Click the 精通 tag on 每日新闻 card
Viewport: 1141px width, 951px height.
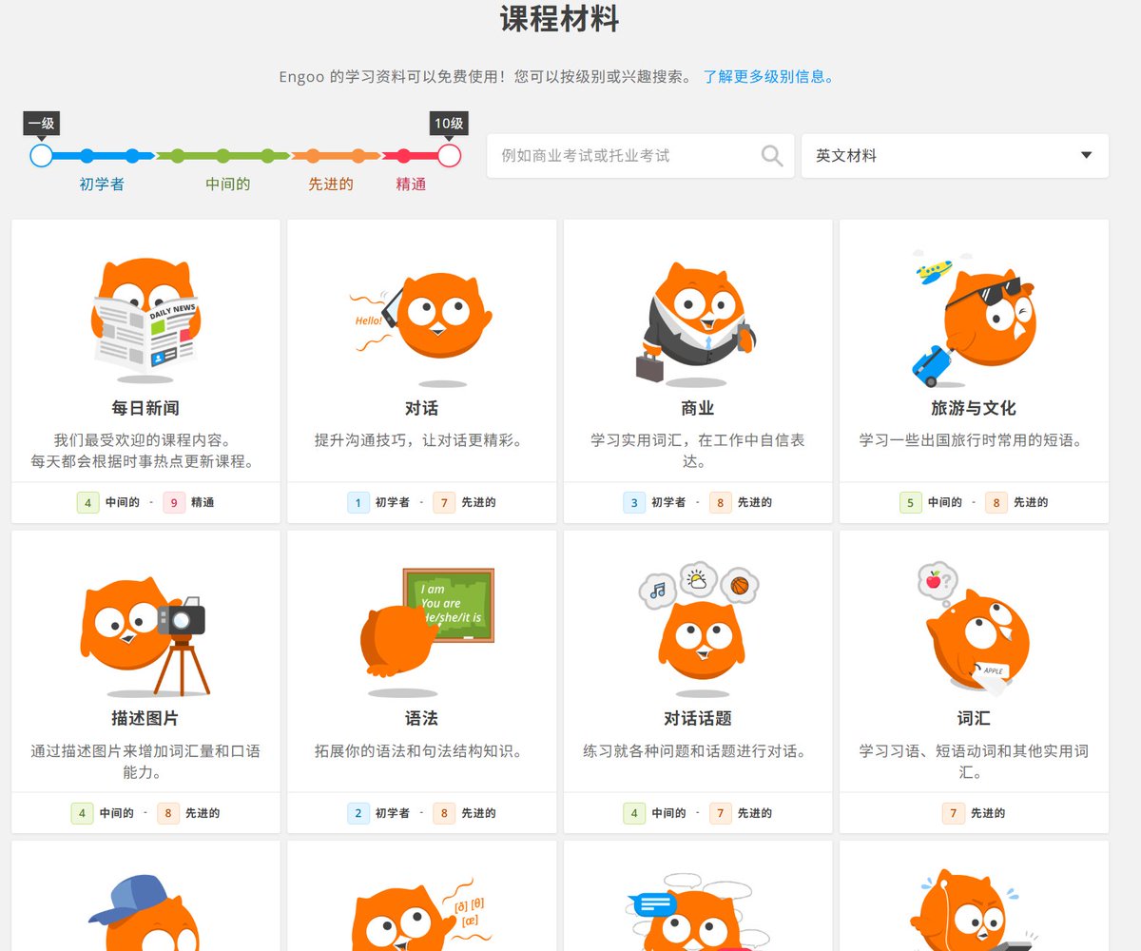203,502
